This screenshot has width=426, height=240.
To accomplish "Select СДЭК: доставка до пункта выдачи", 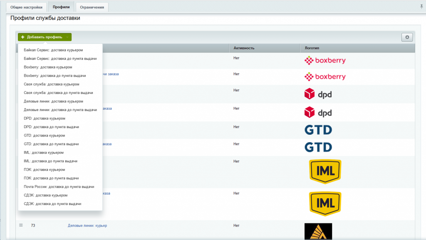I will coord(52,204).
